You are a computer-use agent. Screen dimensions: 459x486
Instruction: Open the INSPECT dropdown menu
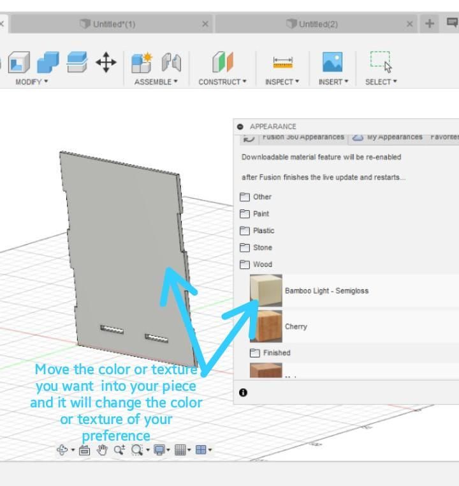tap(282, 82)
